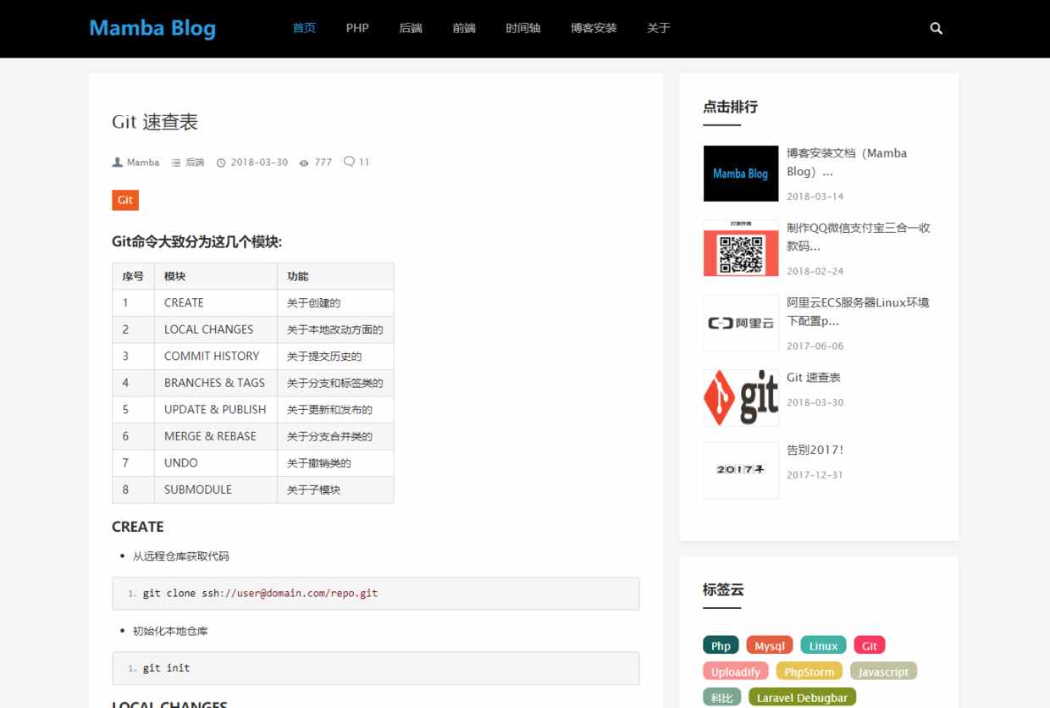Screen dimensions: 1050x708
Task: Select the 时间轴 navigation item
Action: point(522,28)
